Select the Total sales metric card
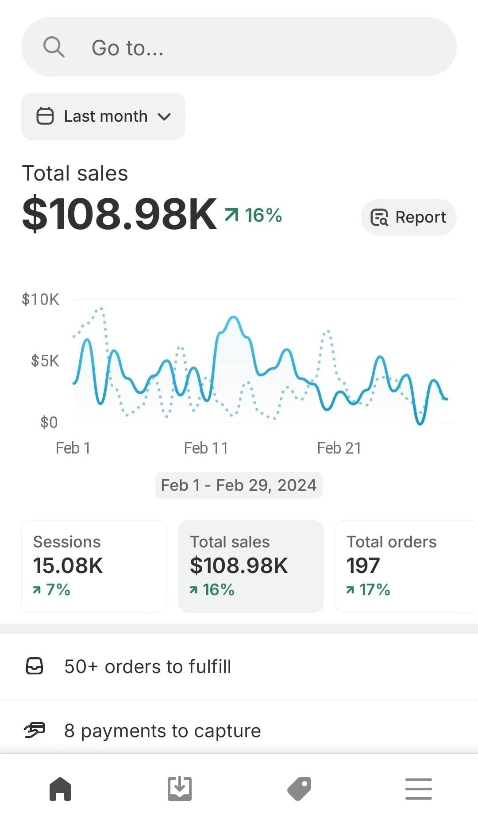This screenshot has width=478, height=820. coord(251,566)
